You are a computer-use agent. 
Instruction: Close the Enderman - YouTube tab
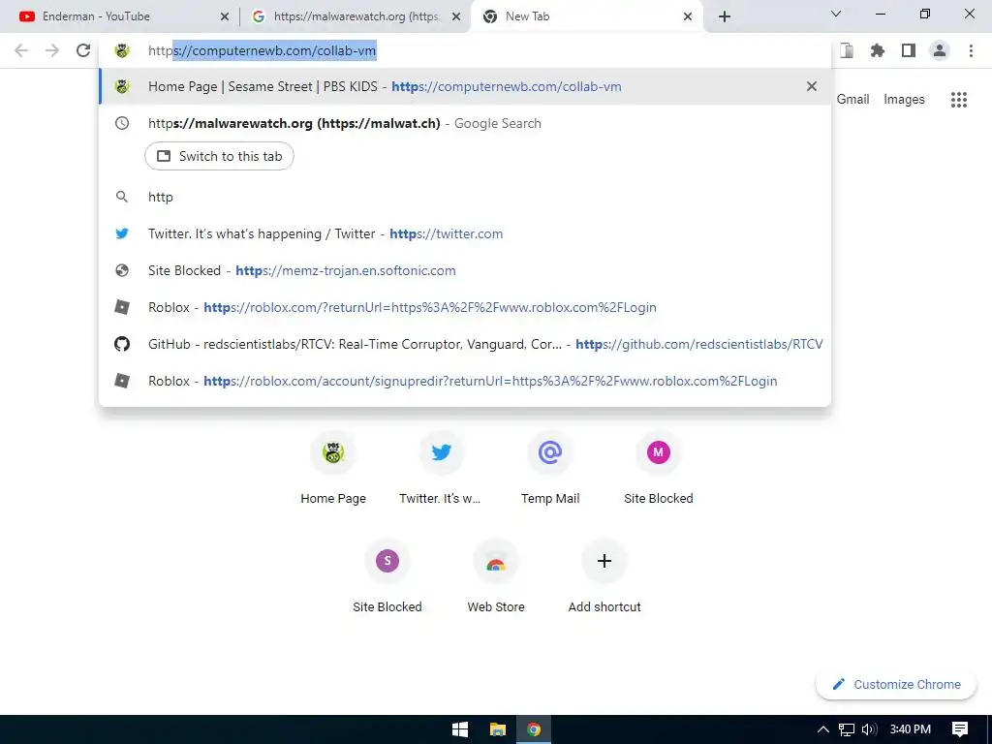(225, 16)
